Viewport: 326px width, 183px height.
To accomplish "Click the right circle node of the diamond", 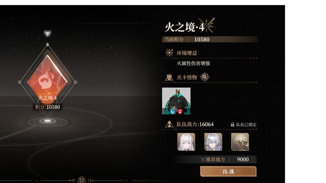I will (x=75, y=82).
